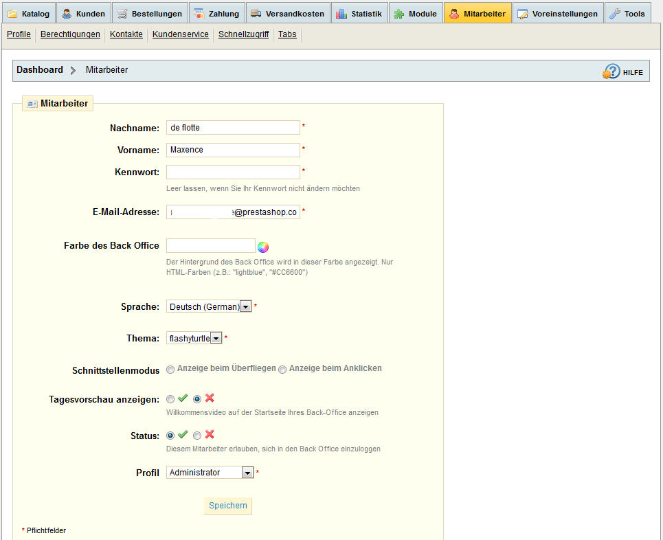
Task: Click the Mitarbeiter fieldset card icon
Action: point(32,104)
